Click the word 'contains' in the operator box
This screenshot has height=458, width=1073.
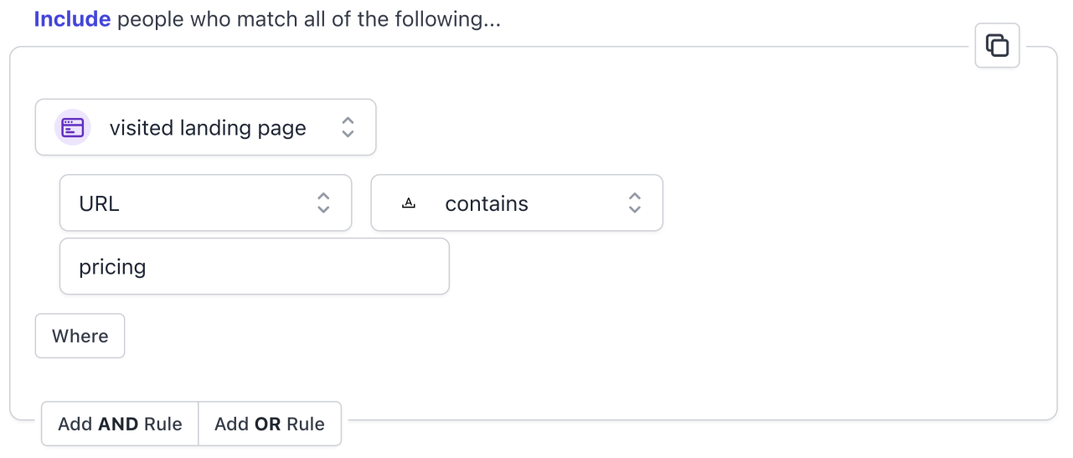(x=487, y=203)
